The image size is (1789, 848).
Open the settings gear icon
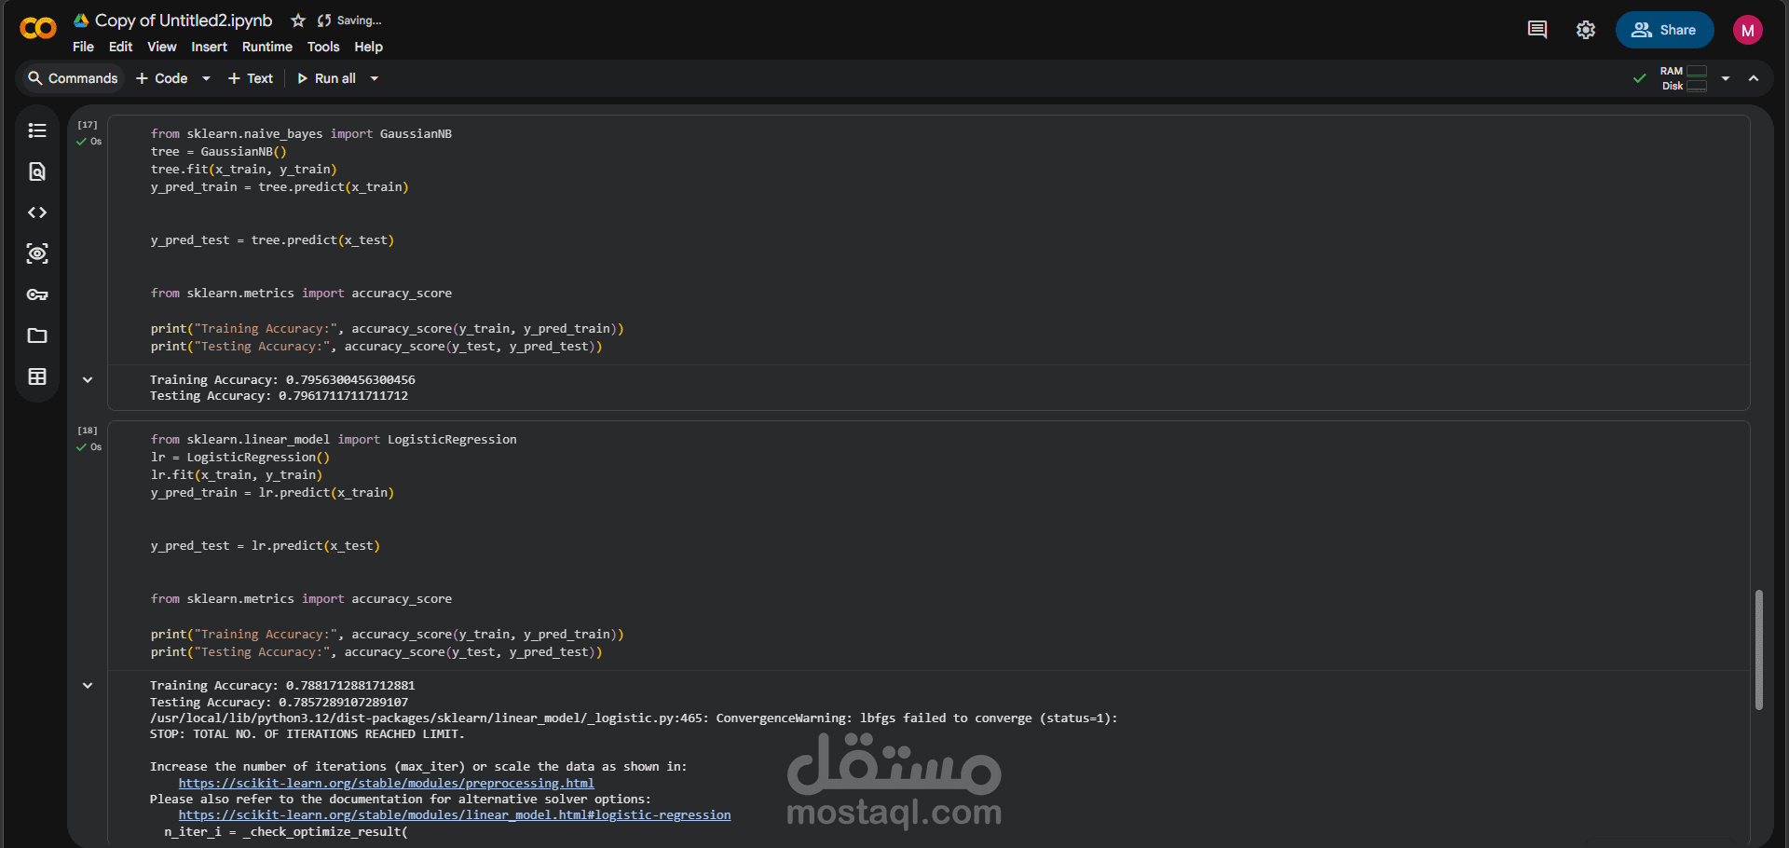pyautogui.click(x=1586, y=30)
